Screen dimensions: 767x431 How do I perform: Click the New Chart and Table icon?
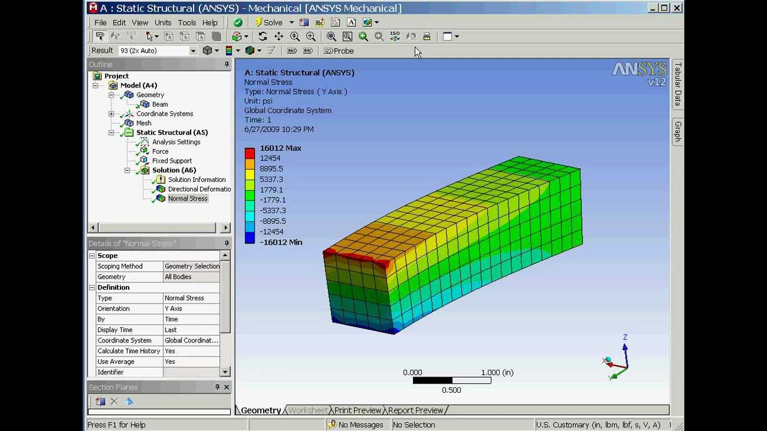336,22
